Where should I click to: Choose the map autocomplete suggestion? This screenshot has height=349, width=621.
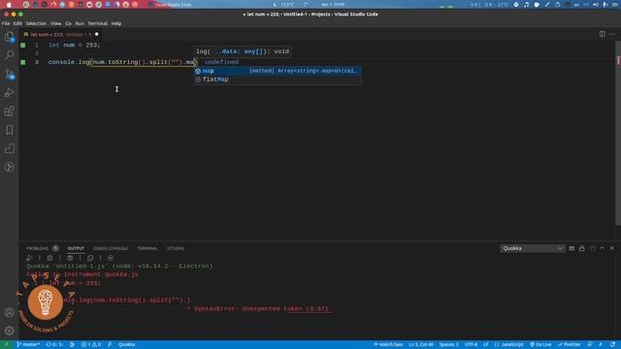(x=278, y=71)
